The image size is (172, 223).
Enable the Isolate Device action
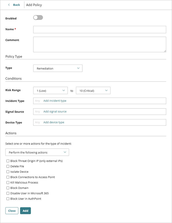(x=8, y=172)
